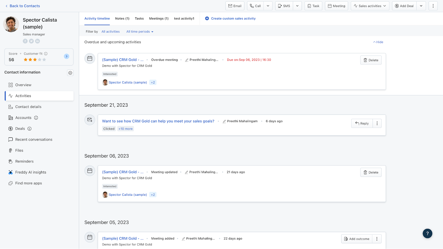Viewport: 443px width, 249px height.
Task: Go back to Contacts list
Action: 23,6
